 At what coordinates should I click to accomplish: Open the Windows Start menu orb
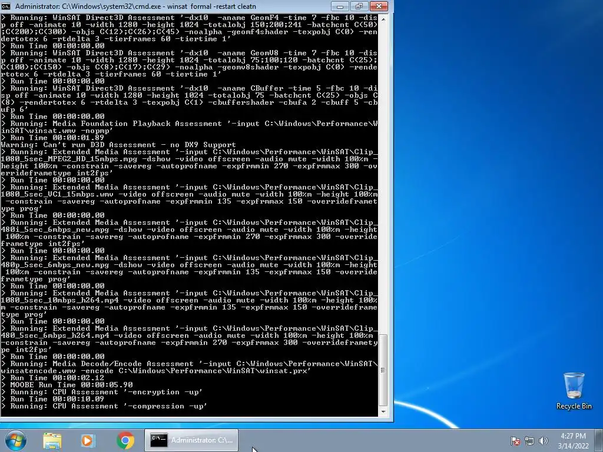point(16,440)
